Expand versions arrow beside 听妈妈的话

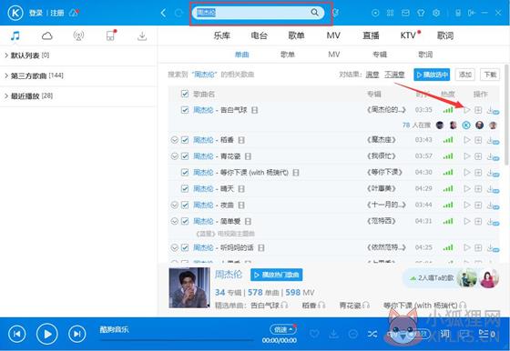(174, 247)
